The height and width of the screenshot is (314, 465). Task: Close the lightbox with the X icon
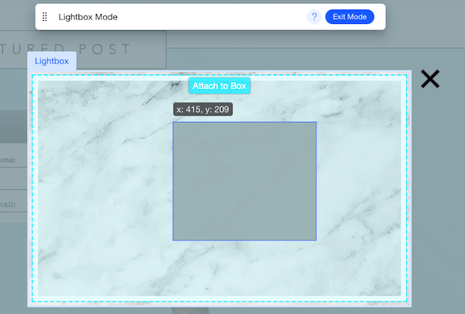pyautogui.click(x=430, y=79)
